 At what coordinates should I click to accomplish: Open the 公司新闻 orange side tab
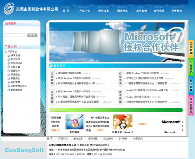click(x=191, y=48)
